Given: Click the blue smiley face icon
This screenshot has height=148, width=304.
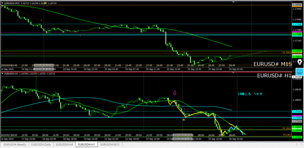Looking at the screenshot, I should click(x=300, y=72).
